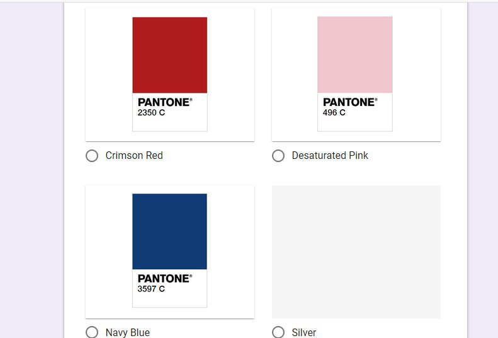Image resolution: width=498 pixels, height=338 pixels.
Task: Select the Silver radio option
Action: pos(278,332)
